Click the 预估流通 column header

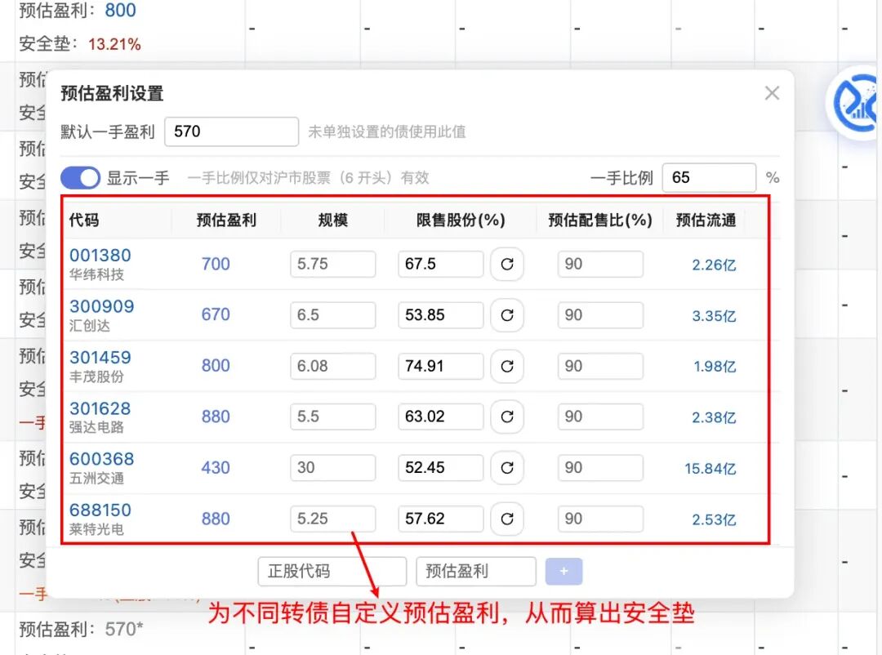tap(706, 220)
